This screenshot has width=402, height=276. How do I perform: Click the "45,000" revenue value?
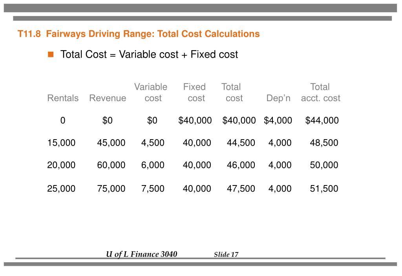[111, 143]
